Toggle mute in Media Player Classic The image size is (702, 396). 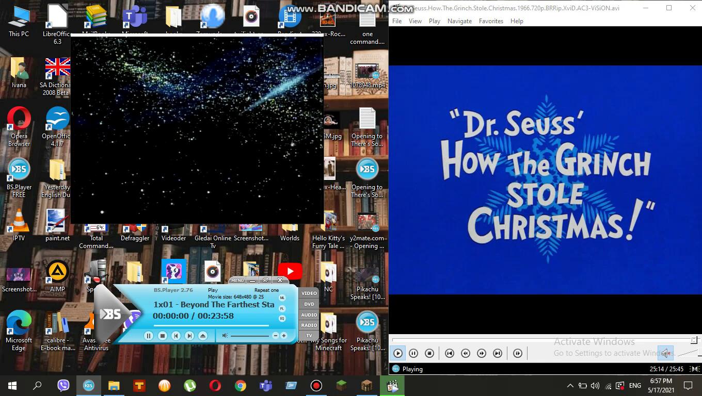coord(665,353)
